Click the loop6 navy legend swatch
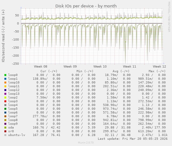 pyautogui.click(x=5, y=113)
